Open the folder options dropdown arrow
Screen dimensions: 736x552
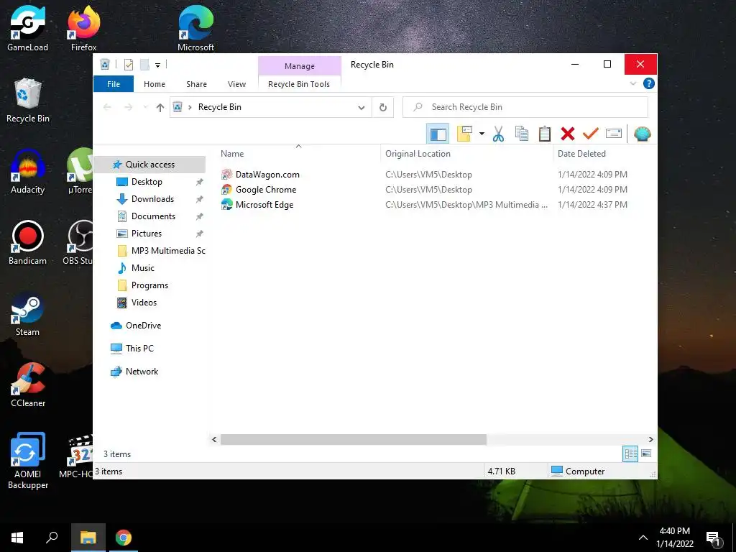[482, 134]
